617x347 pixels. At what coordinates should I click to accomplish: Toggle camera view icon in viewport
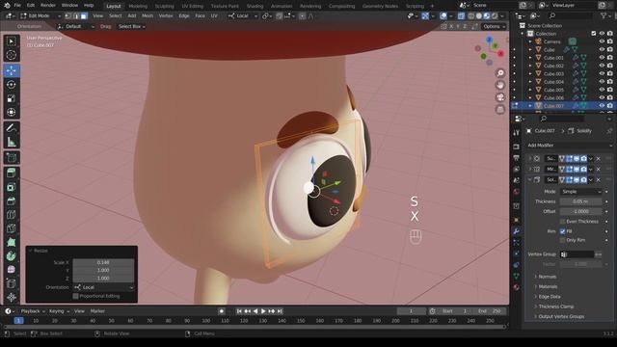tap(500, 97)
